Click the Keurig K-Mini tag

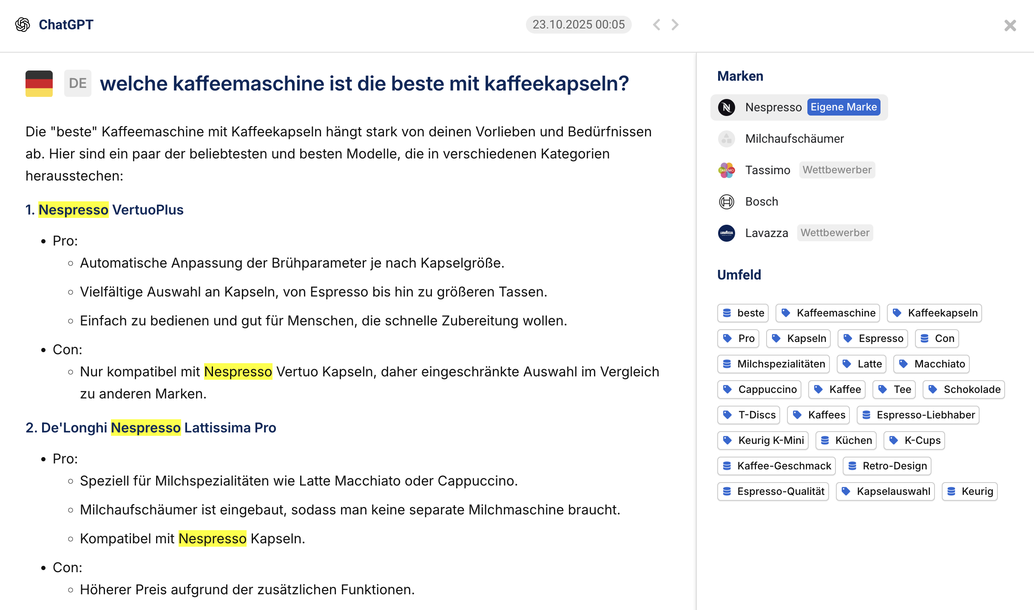[763, 441]
